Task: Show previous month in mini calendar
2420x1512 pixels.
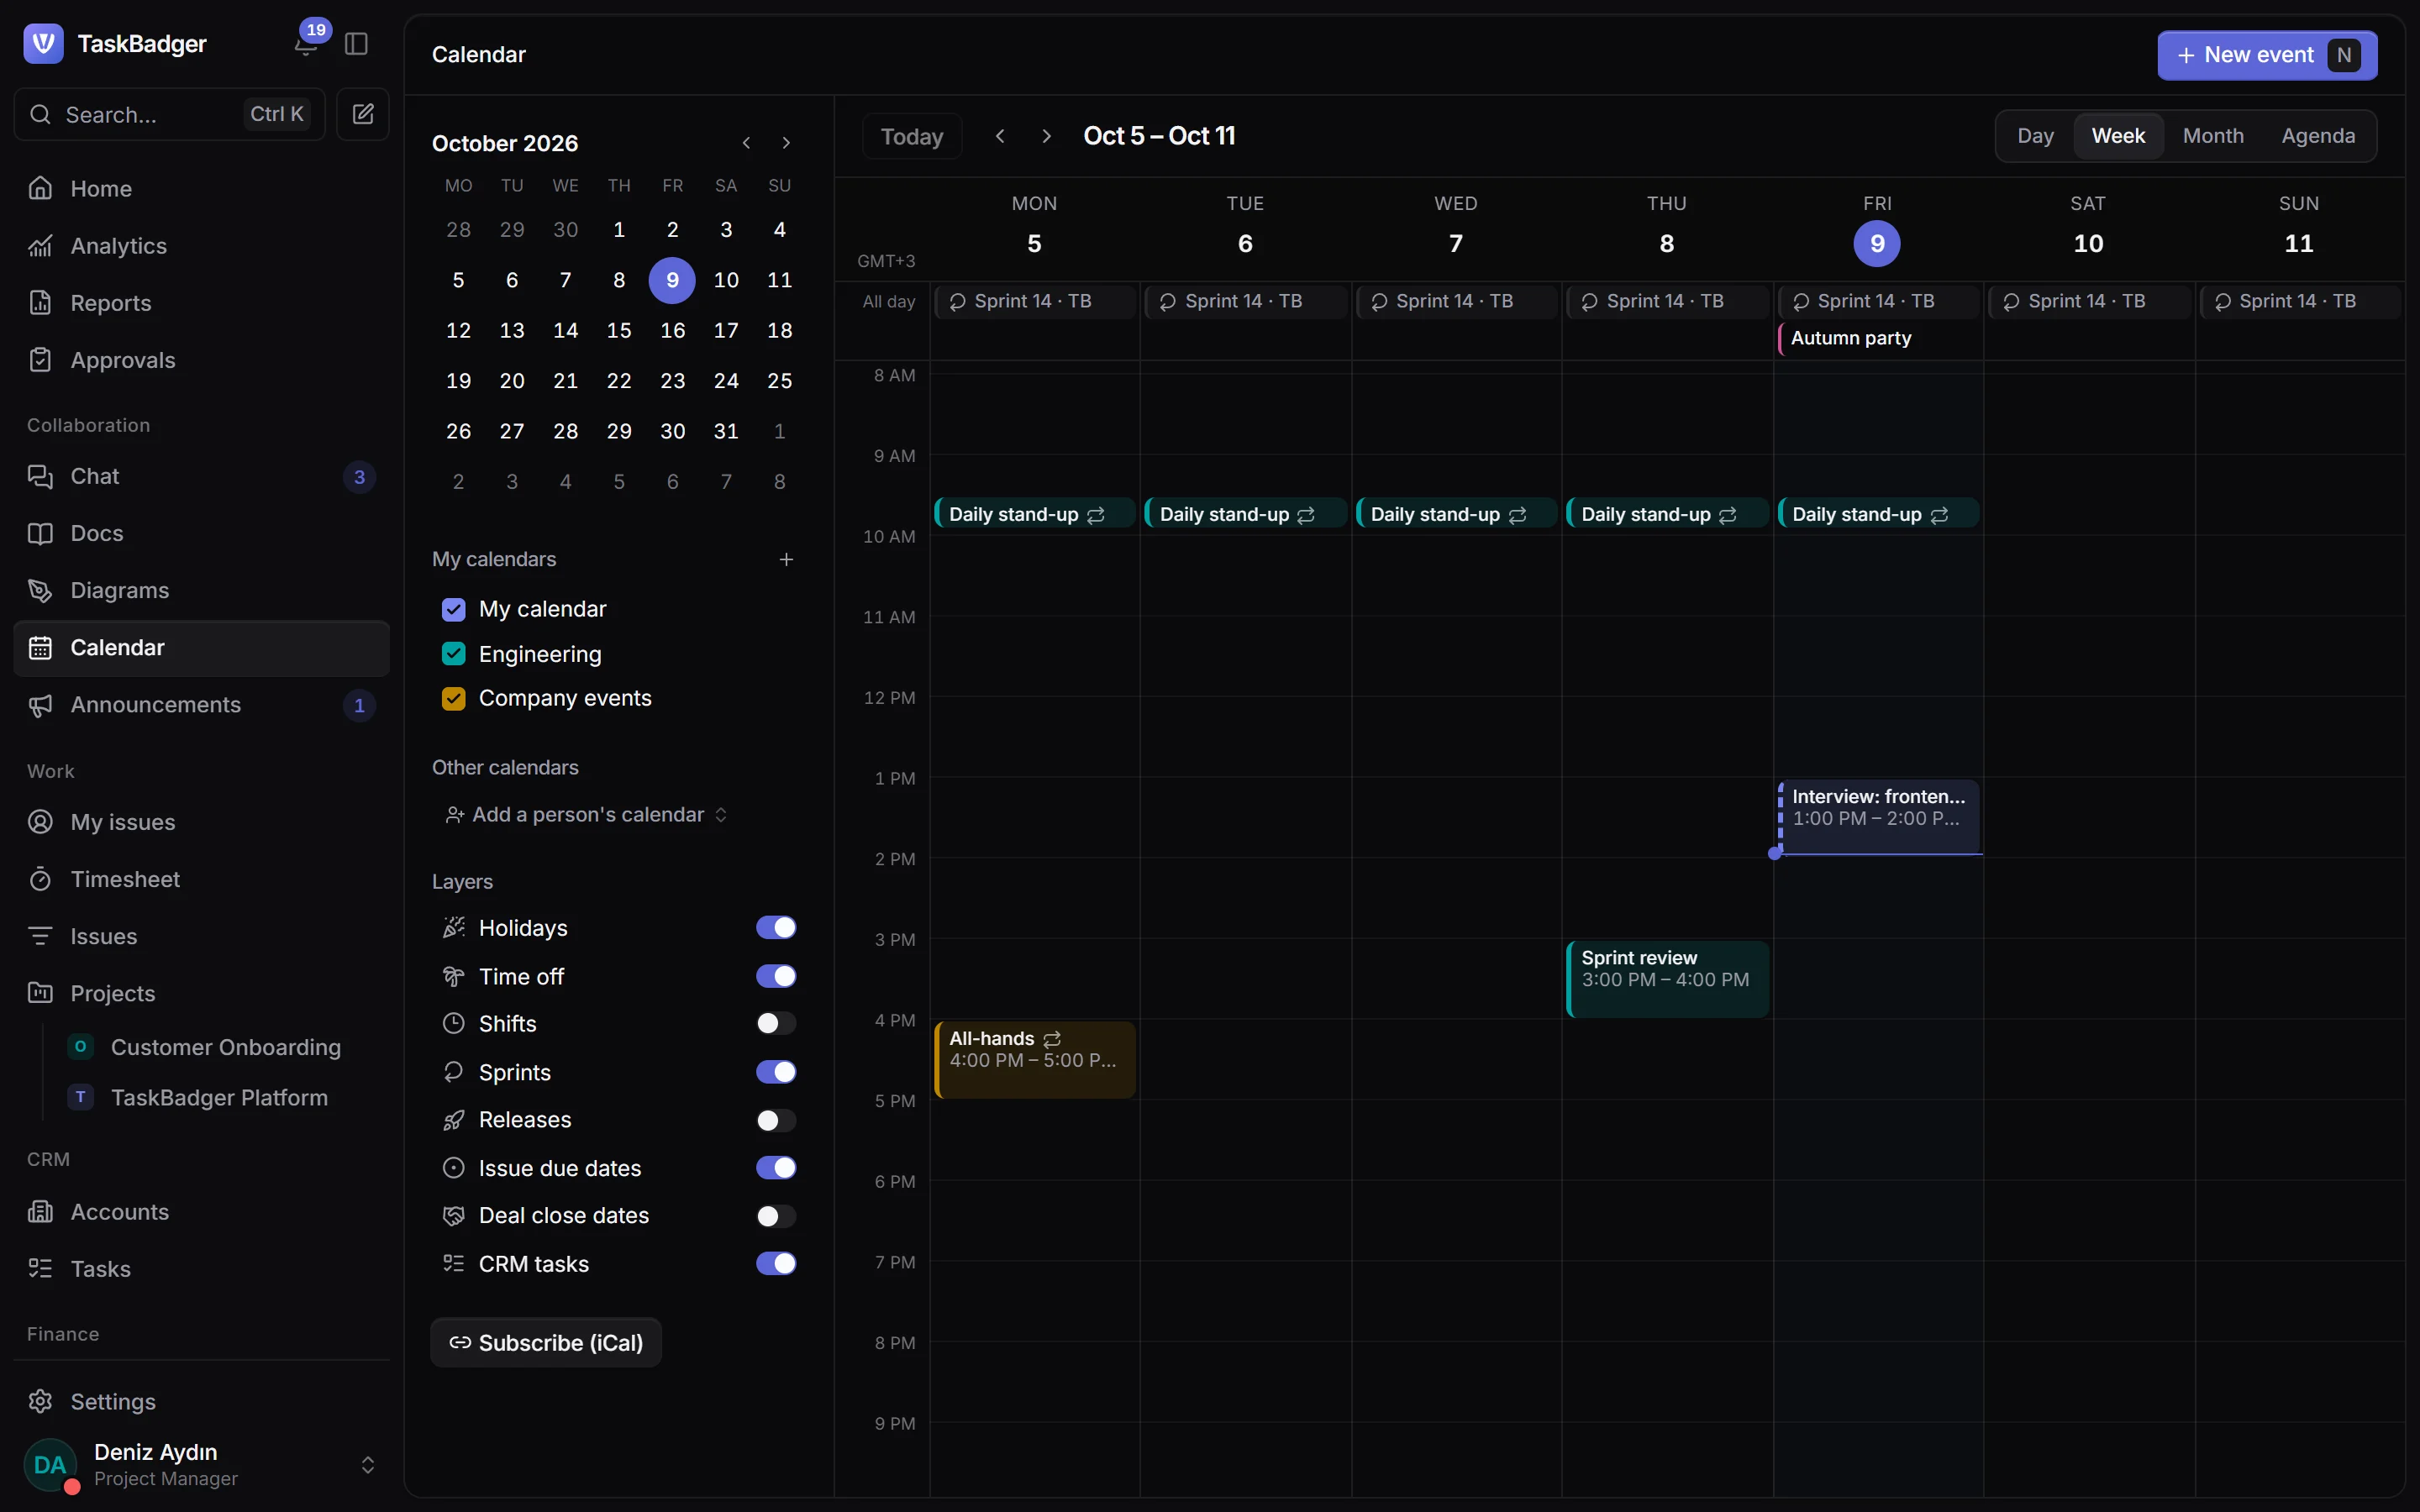Action: (x=746, y=143)
